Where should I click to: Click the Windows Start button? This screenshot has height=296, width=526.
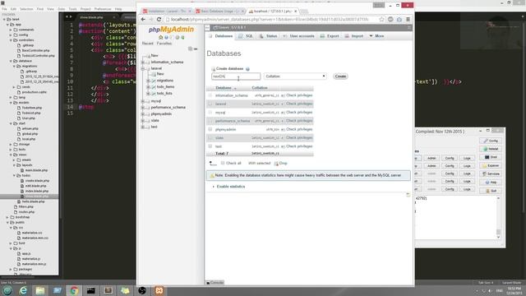7,290
